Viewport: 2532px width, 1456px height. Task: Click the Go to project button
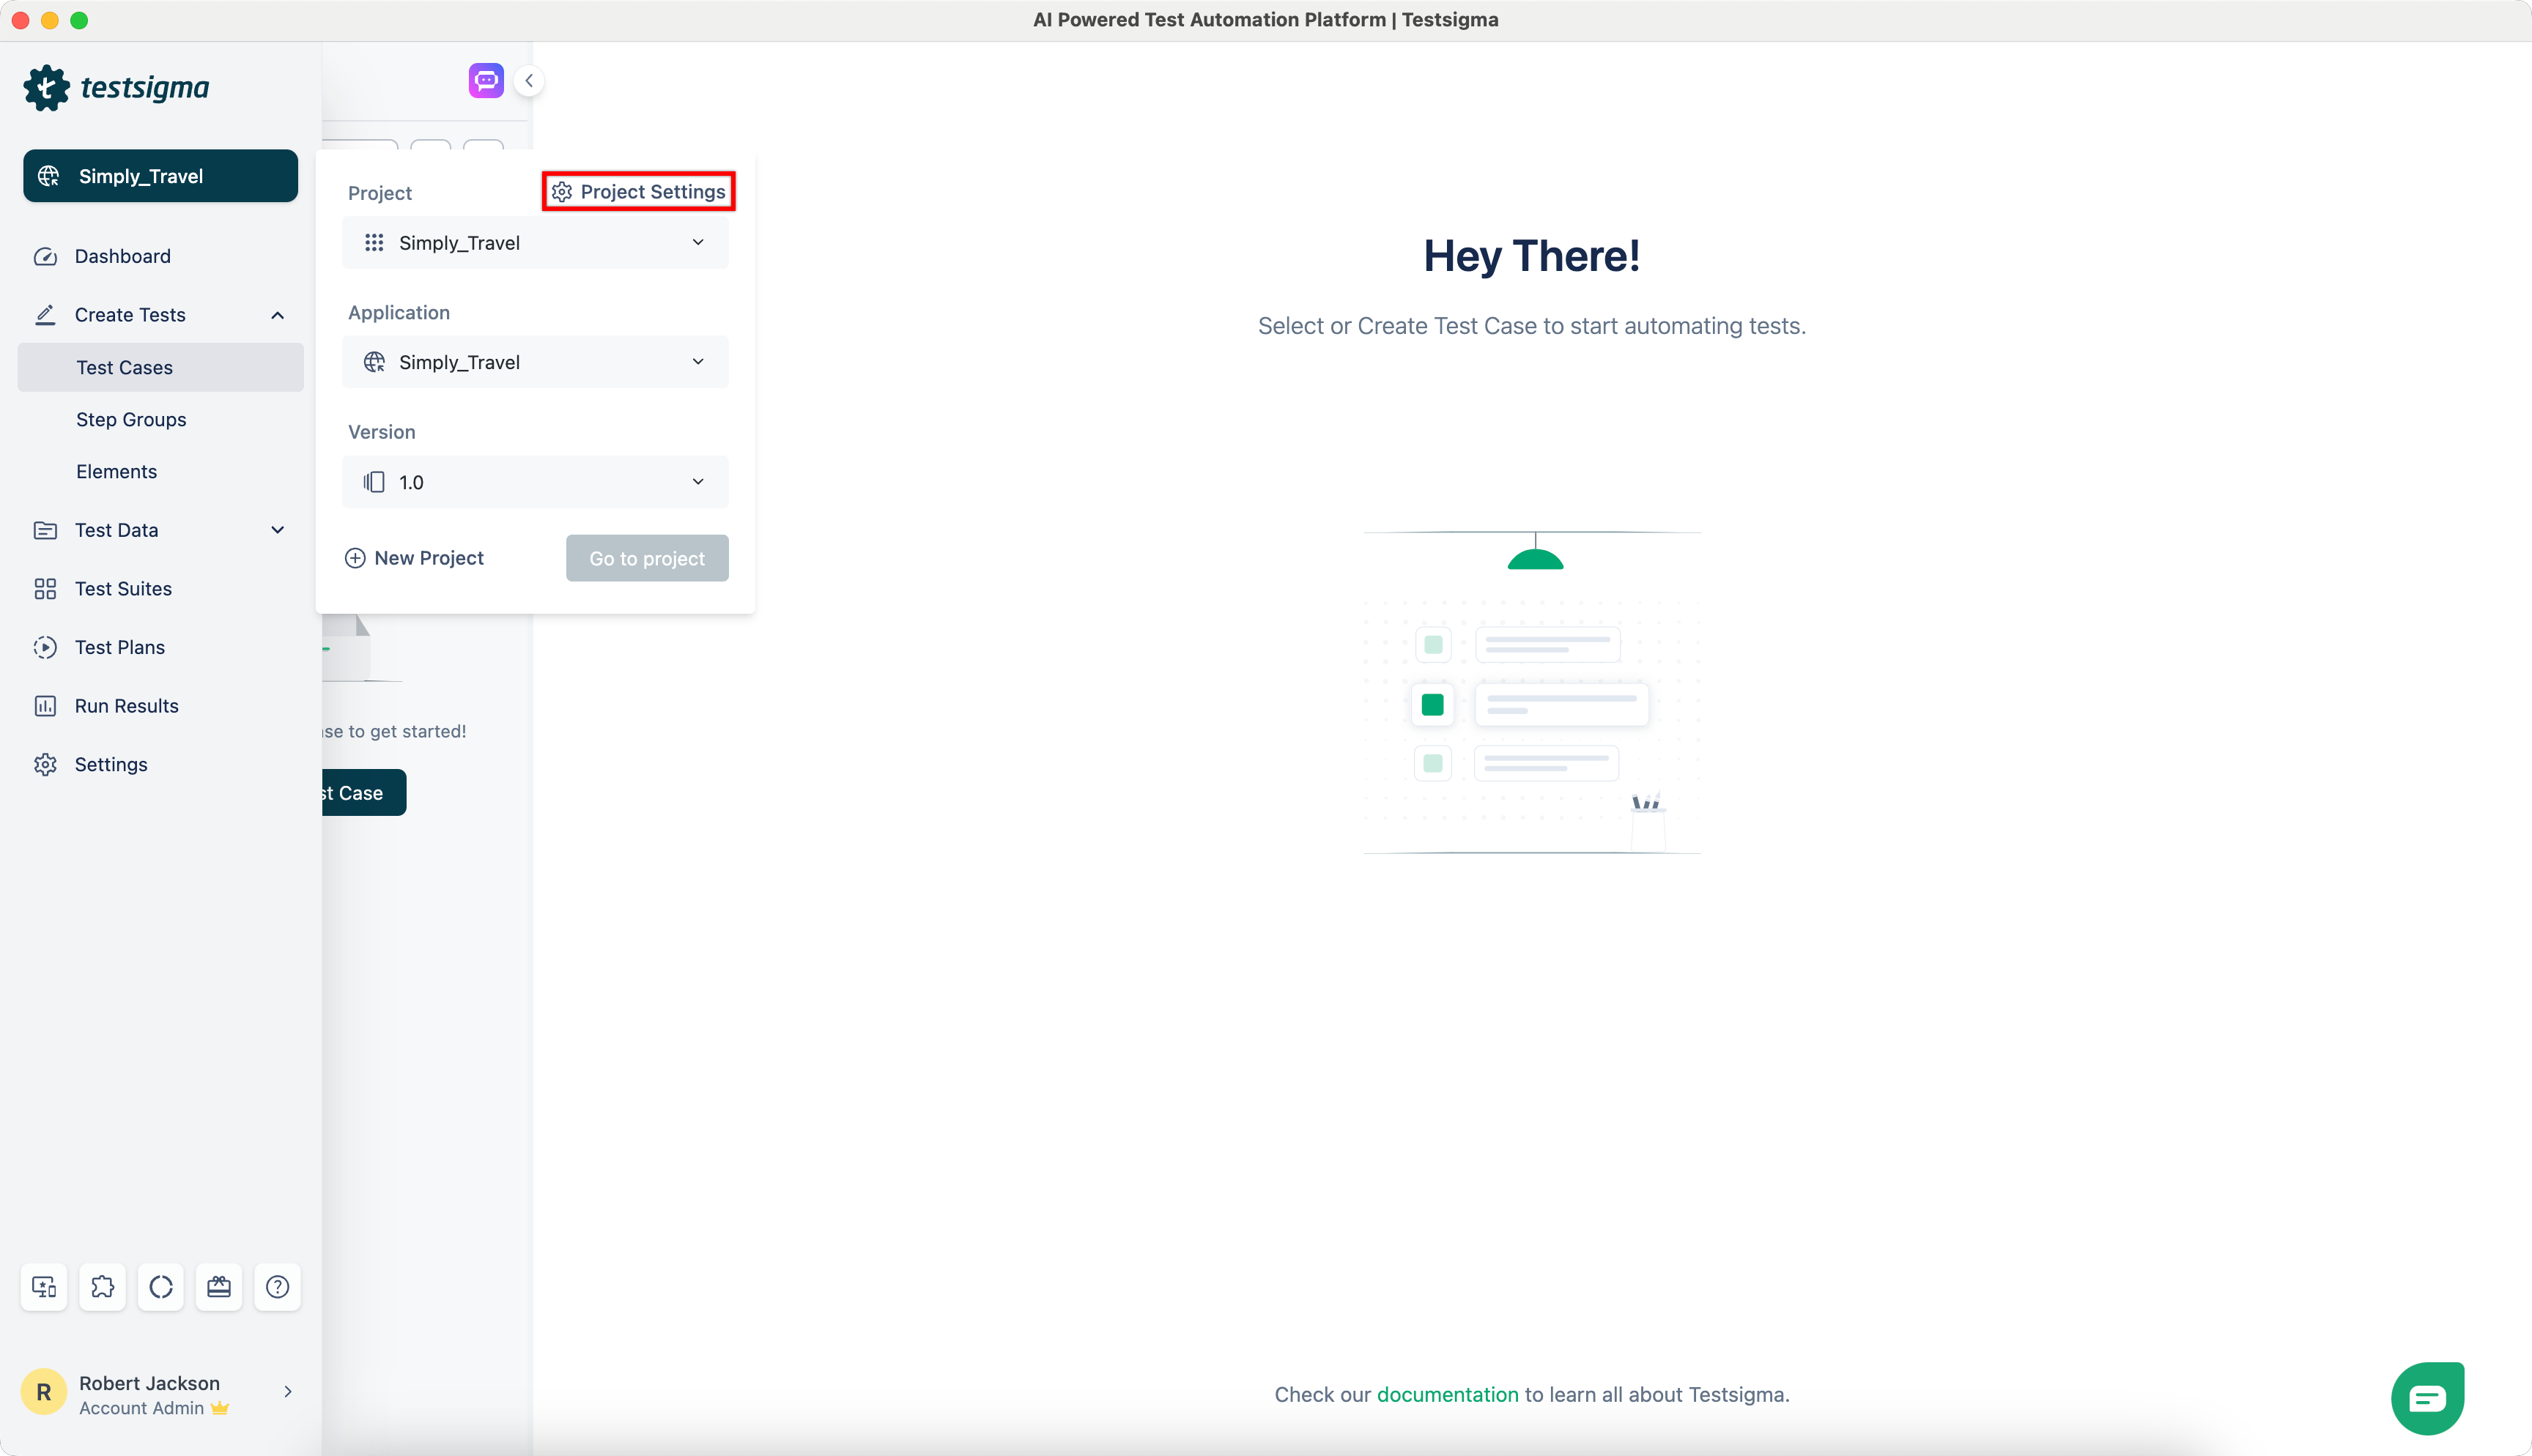coord(647,558)
